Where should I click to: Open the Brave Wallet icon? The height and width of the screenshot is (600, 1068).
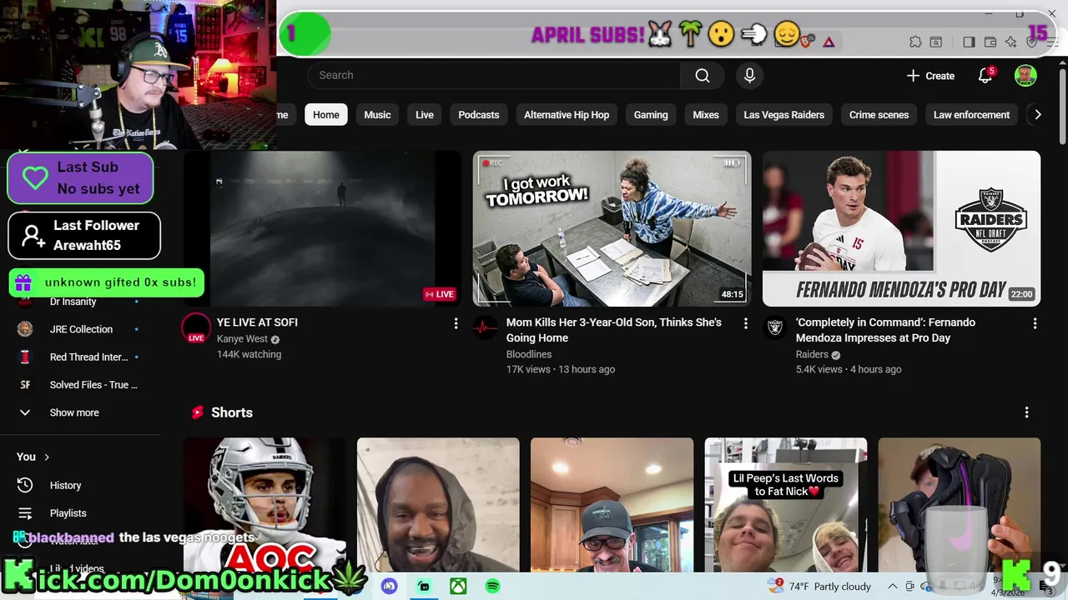point(990,42)
